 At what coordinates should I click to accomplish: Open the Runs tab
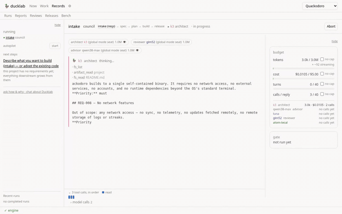pos(8,16)
